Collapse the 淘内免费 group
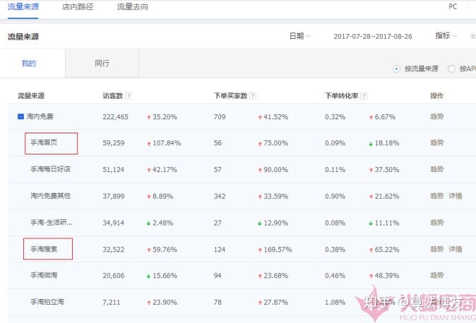 tap(20, 116)
